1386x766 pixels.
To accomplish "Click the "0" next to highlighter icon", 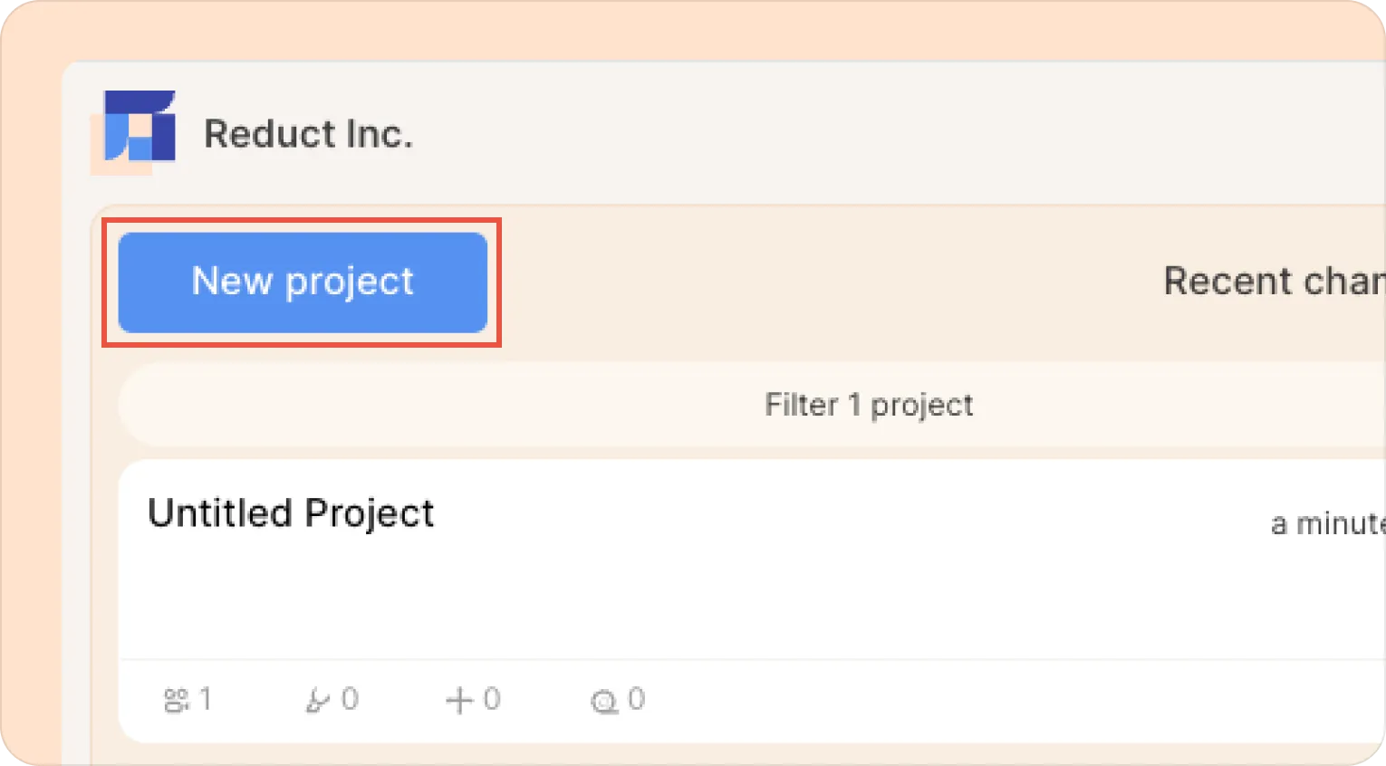I will tap(350, 699).
